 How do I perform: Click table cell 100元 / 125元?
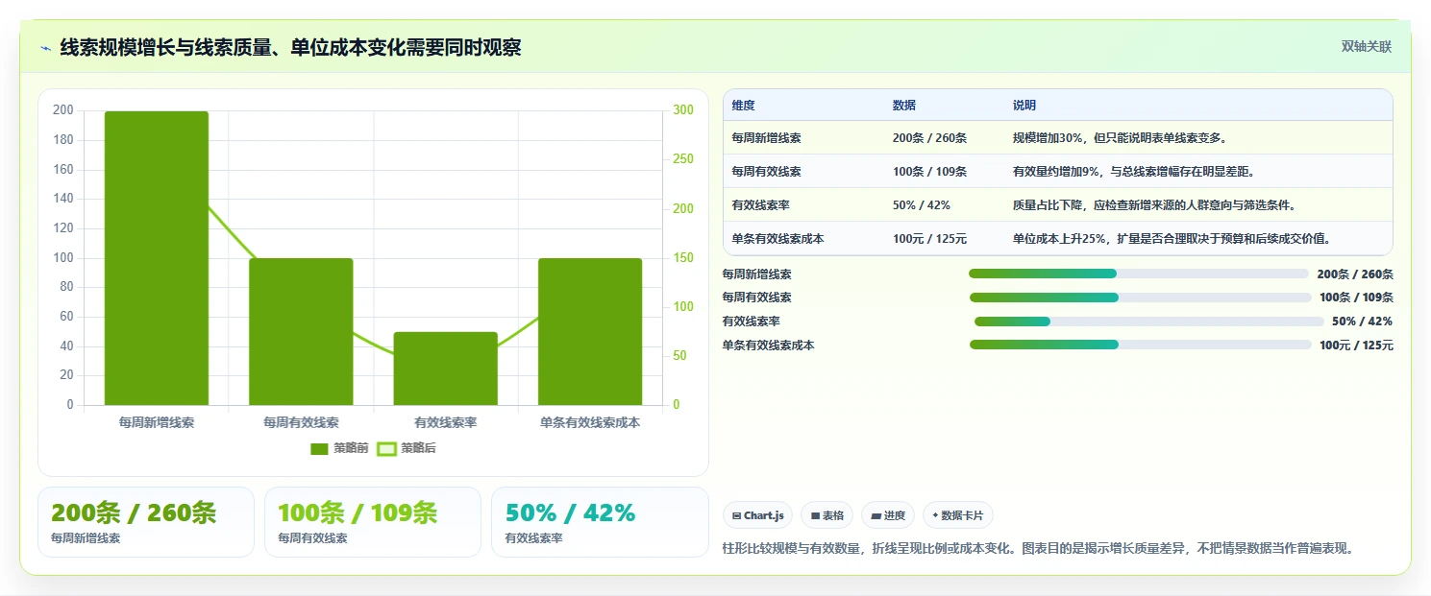(x=929, y=239)
